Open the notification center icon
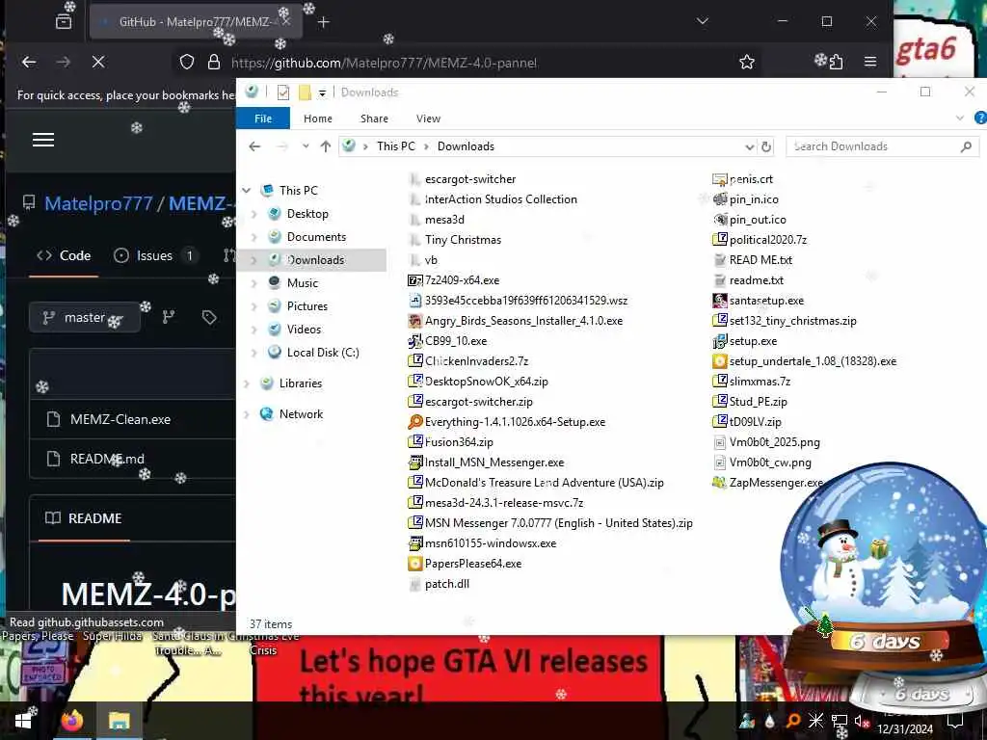The image size is (987, 740). pos(956,721)
